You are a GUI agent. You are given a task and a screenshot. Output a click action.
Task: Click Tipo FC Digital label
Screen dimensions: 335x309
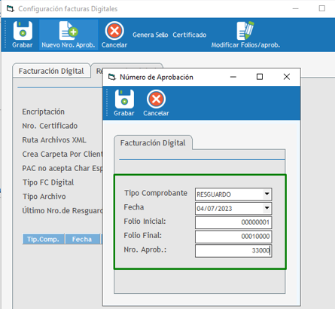(x=48, y=182)
